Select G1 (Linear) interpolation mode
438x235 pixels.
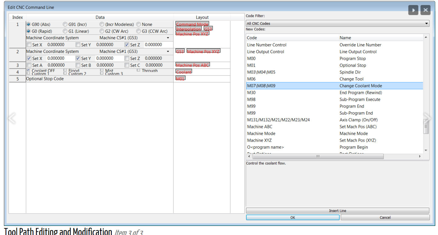point(65,31)
